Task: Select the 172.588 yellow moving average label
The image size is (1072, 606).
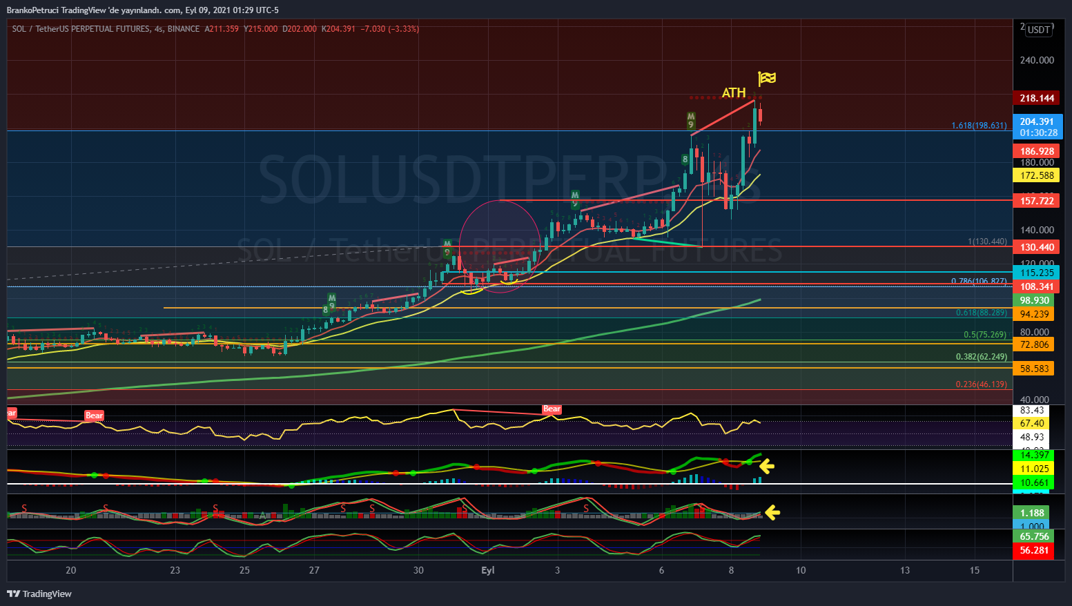Action: pos(1036,175)
